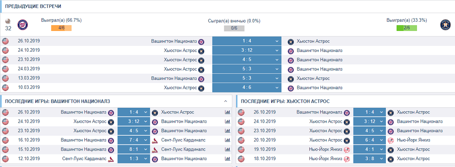
Task: Open Вашингтон Националз opponent on 10.03.2019
Action: (319, 88)
